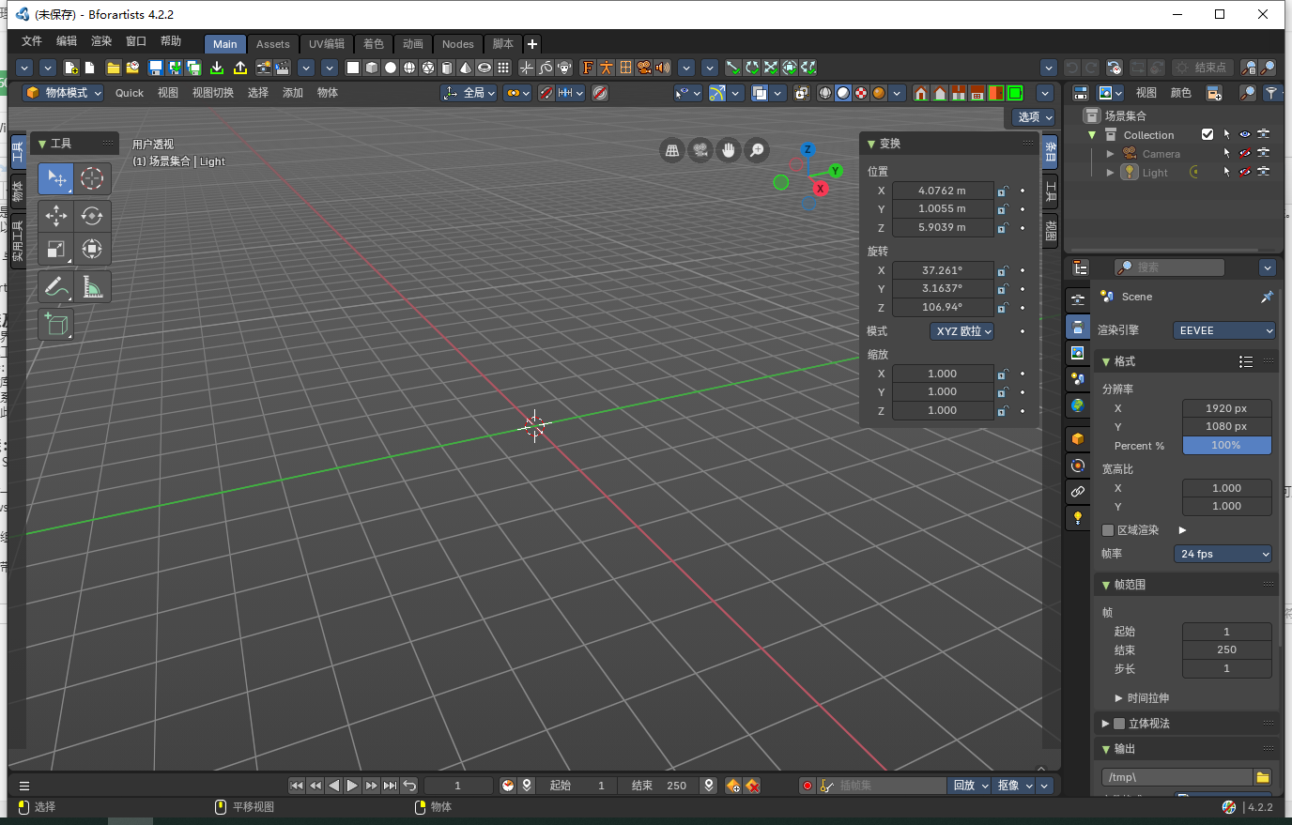
Task: Add a cube mesh from top toolbar
Action: (x=372, y=68)
